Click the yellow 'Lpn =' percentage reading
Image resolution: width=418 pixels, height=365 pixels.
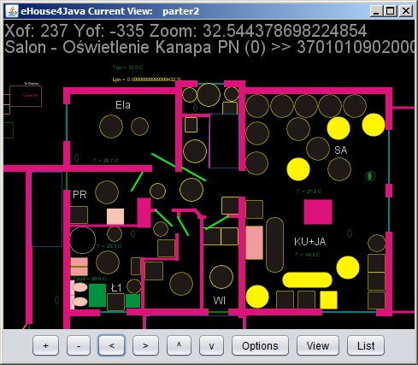[147, 79]
